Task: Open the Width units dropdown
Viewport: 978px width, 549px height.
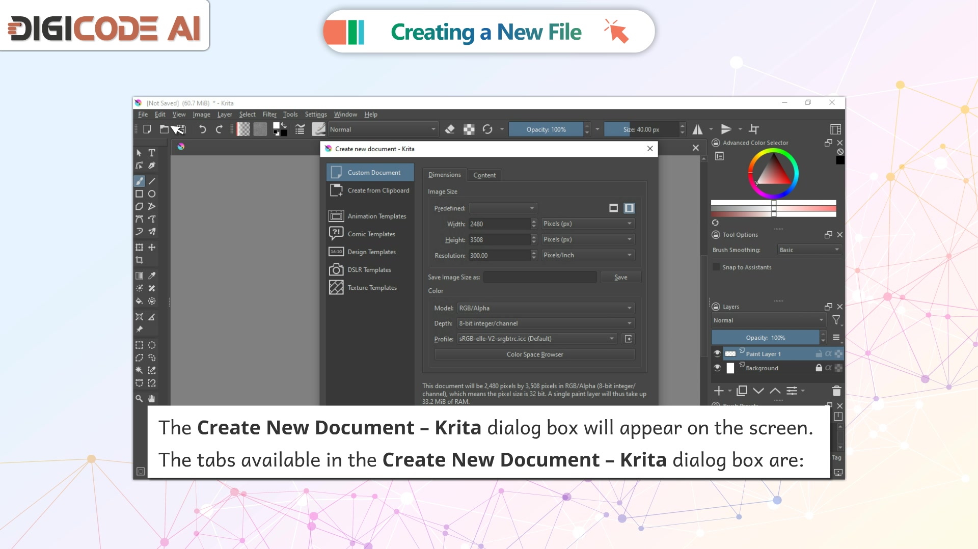Action: (x=588, y=224)
